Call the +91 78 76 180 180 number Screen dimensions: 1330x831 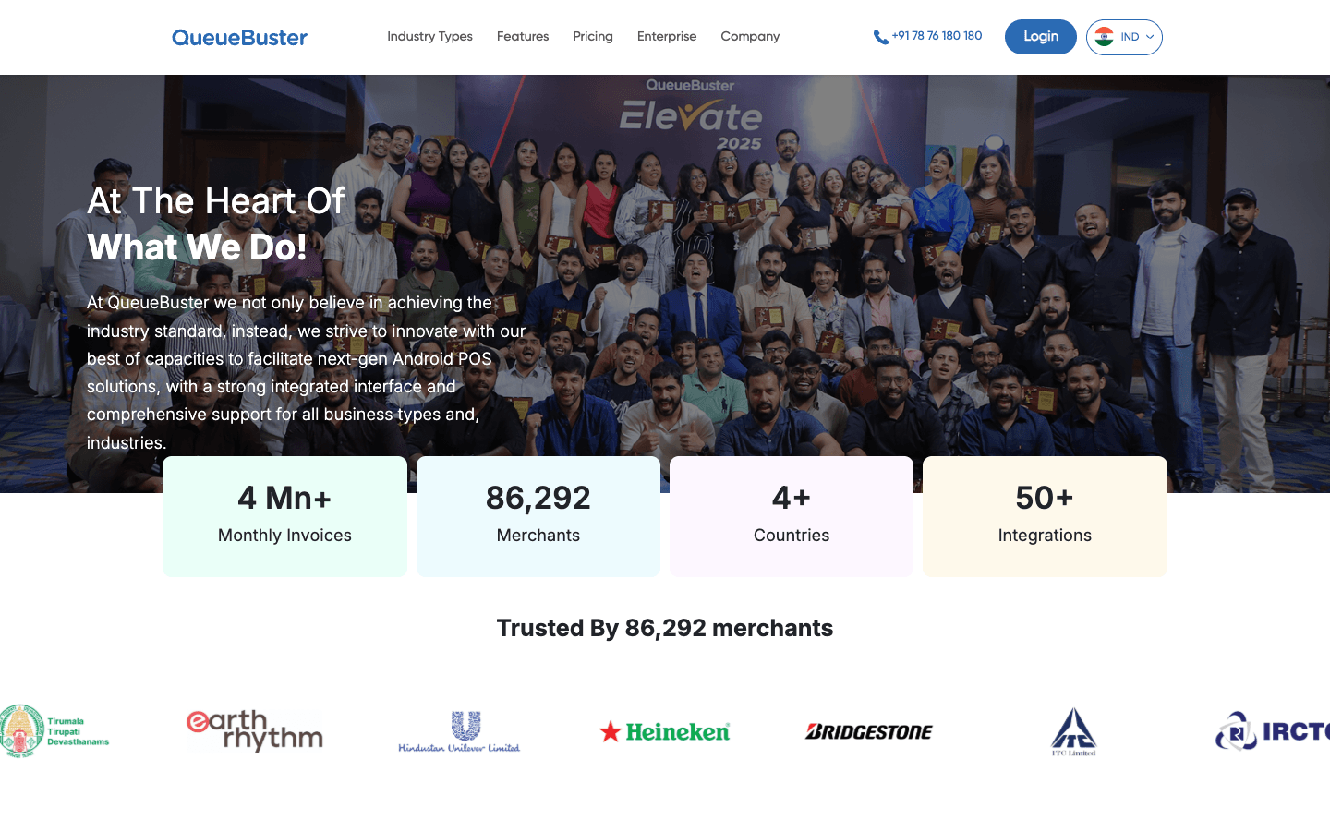(x=937, y=36)
